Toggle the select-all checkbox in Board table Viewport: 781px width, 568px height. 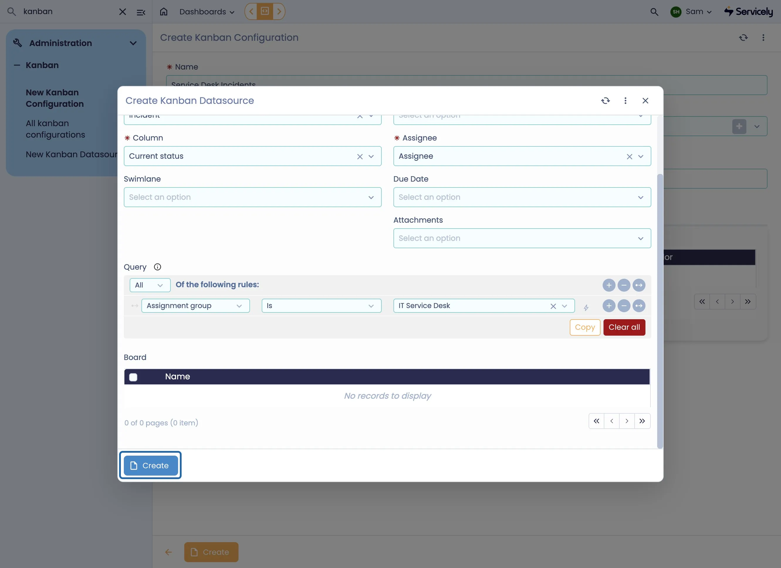[x=133, y=377]
